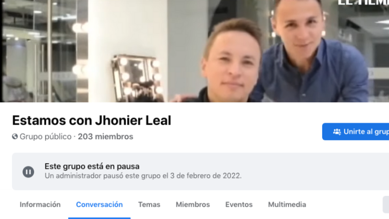This screenshot has width=389, height=219.
Task: Click the pause icon in the group notice
Action: pos(28,172)
